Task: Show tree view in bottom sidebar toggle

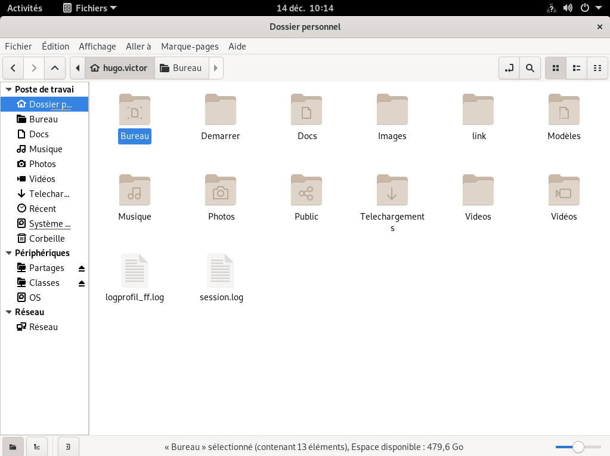Action: [x=37, y=446]
